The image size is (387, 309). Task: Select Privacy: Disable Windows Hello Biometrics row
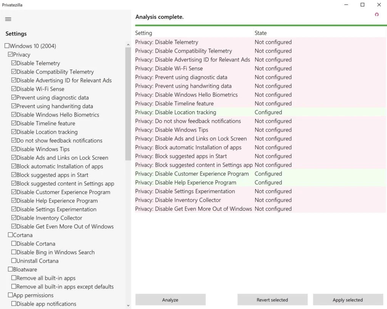[x=261, y=95]
